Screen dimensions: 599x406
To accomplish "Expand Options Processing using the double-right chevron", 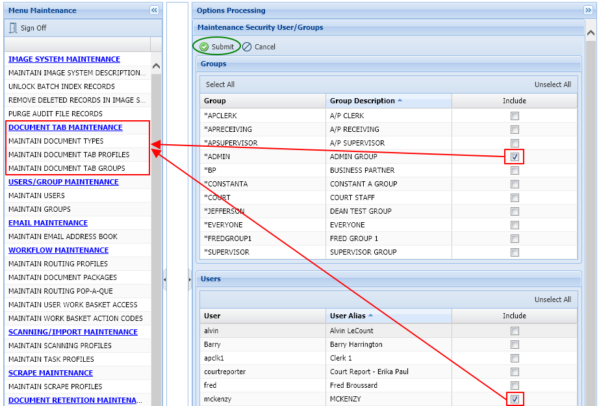I will coord(590,10).
